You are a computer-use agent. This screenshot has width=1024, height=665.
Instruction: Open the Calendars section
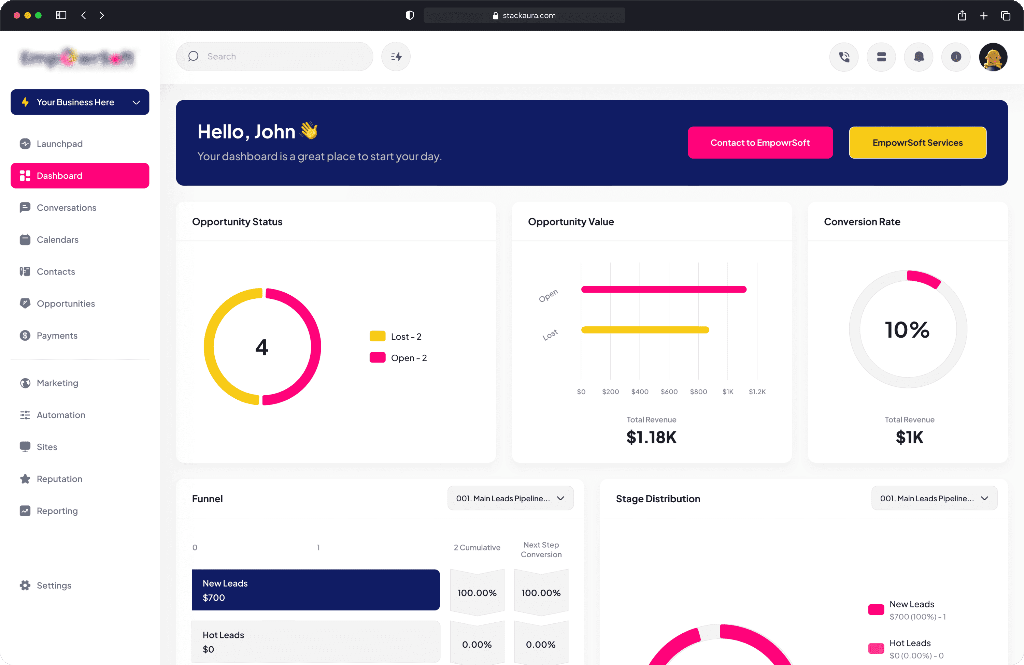coord(57,239)
